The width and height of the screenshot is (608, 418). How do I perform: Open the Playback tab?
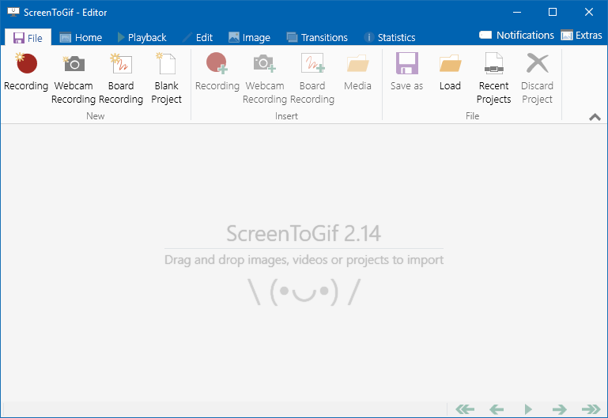coord(142,37)
